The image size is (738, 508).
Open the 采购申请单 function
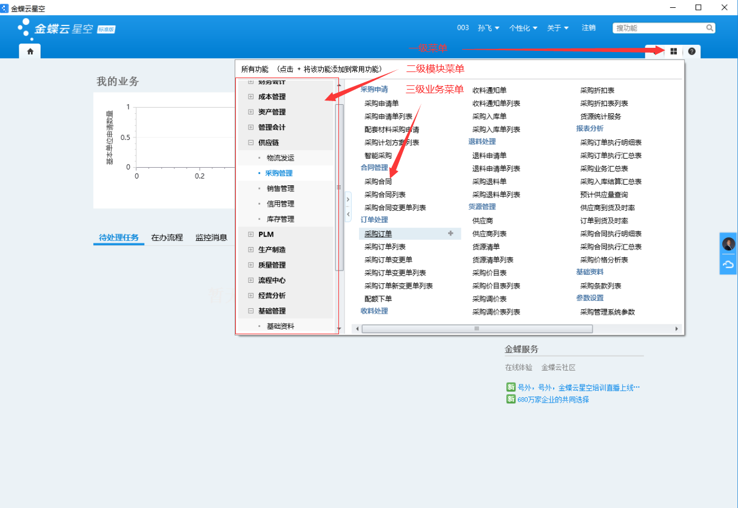tap(381, 104)
